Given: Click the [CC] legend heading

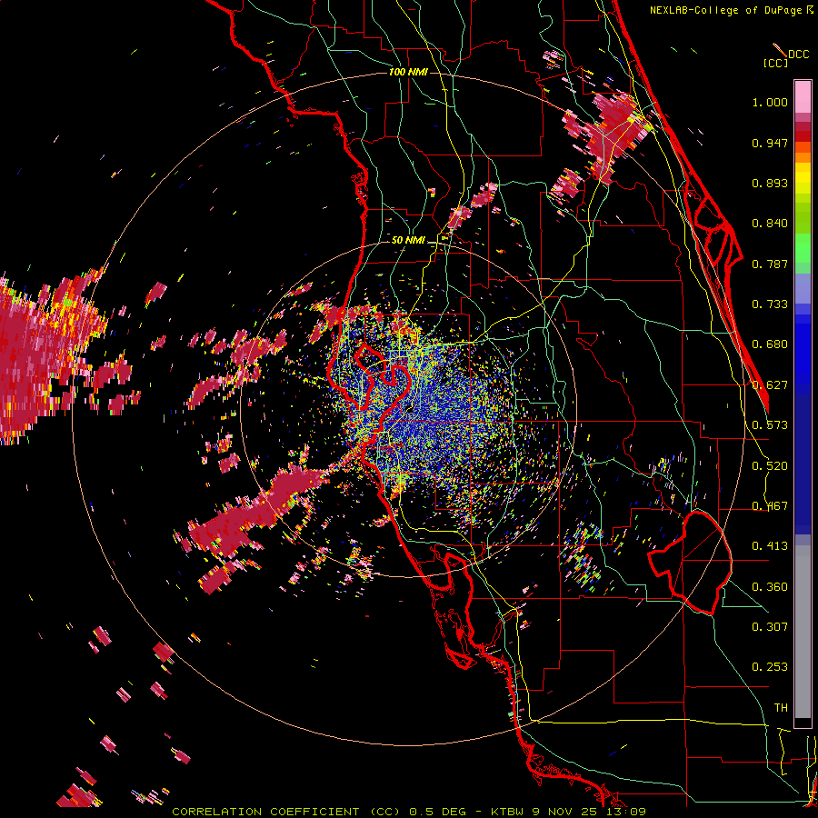Looking at the screenshot, I should tap(776, 63).
